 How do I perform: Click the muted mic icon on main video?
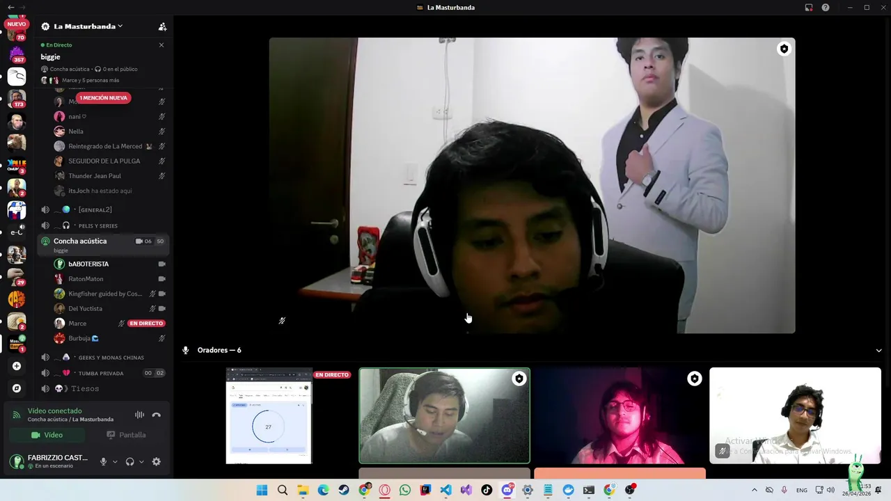[x=282, y=321]
